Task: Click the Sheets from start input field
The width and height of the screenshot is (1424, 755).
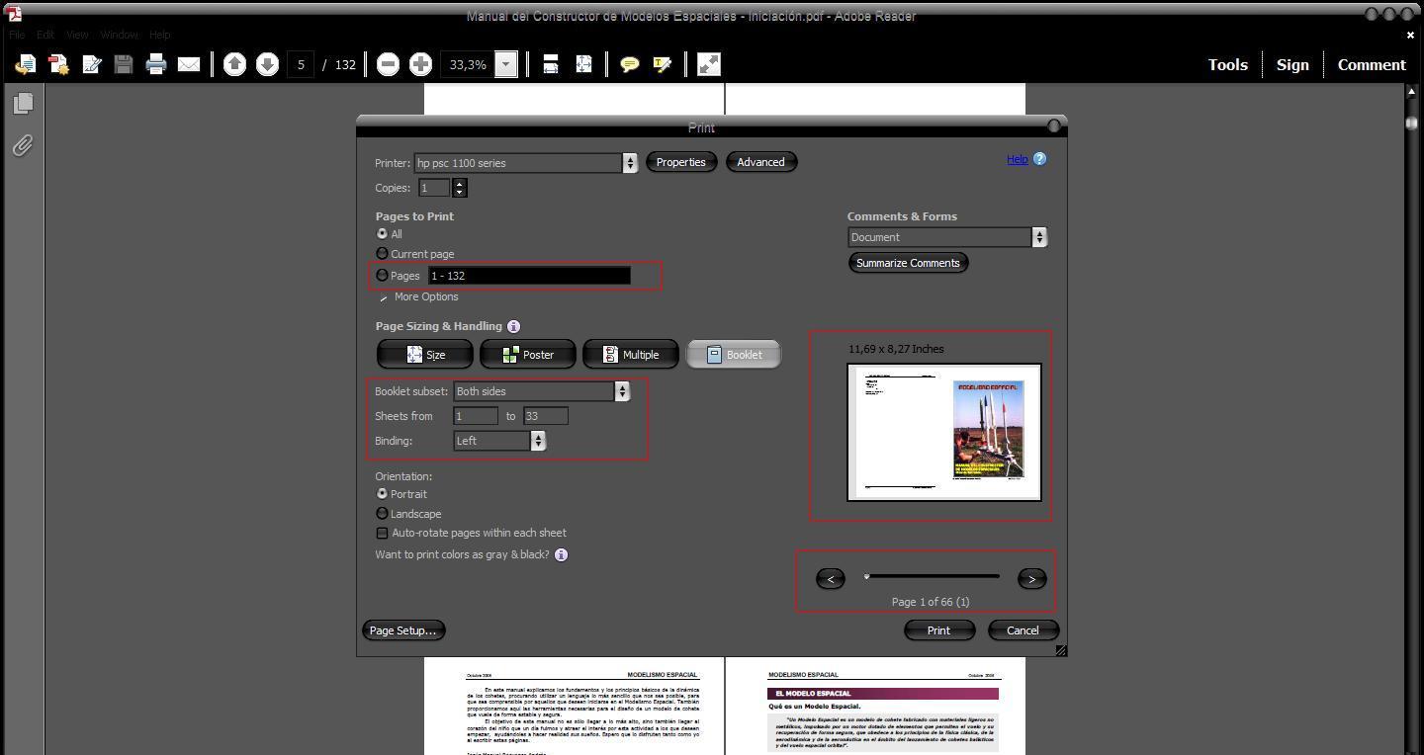Action: (476, 416)
